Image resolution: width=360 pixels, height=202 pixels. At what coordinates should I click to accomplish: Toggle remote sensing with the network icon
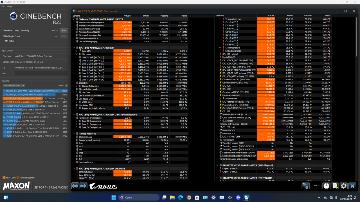pos(305,186)
